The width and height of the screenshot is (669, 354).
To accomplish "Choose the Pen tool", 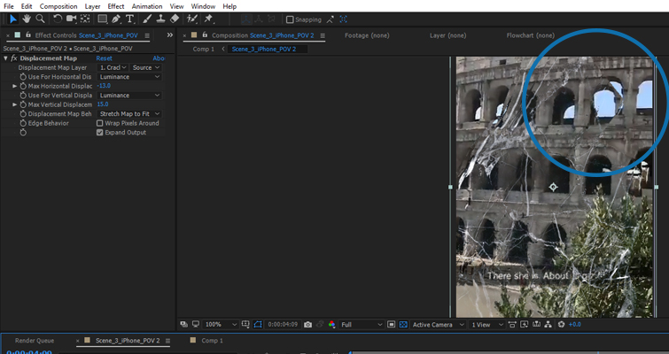I will tap(118, 19).
